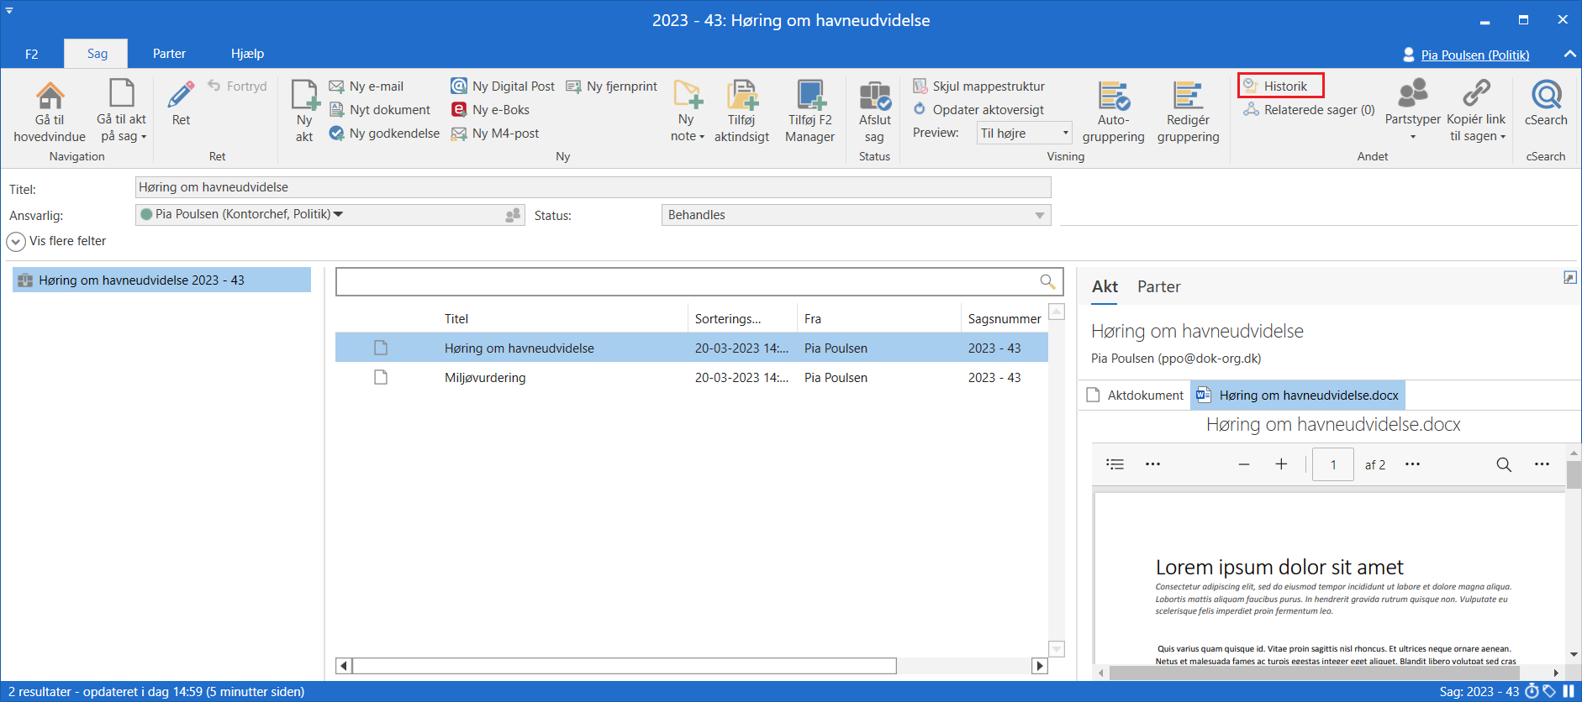Sort by Sorterings... column header
This screenshot has height=702, width=1582.
(728, 318)
